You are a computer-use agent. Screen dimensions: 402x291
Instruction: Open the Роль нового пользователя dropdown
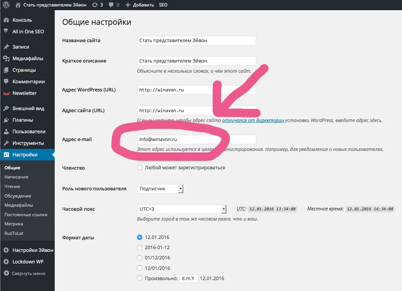tap(160, 189)
